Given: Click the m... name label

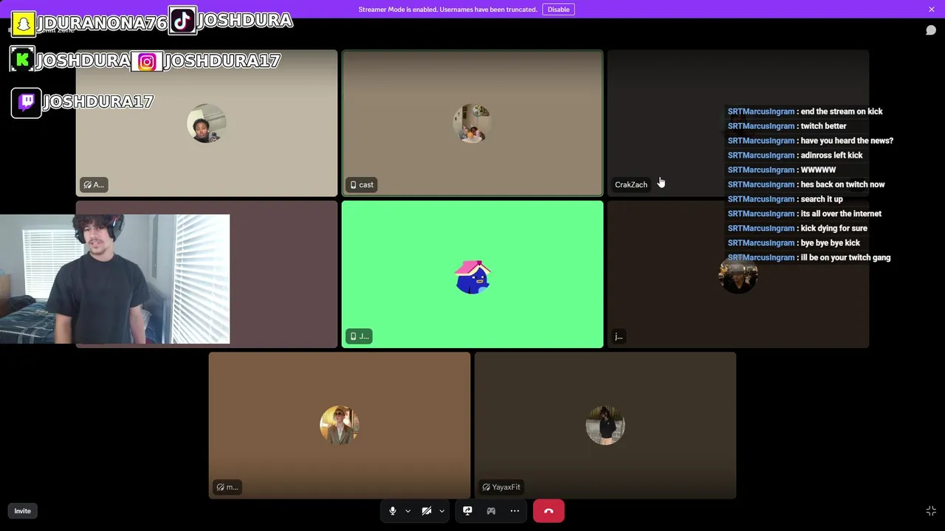Looking at the screenshot, I should tap(227, 487).
